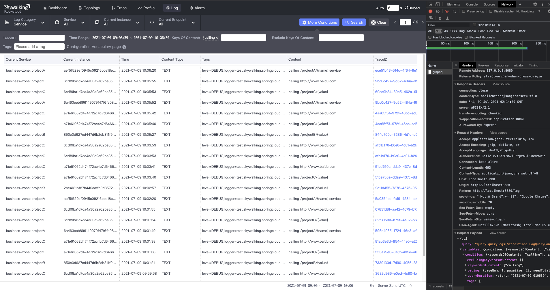Toggle the Auto refresh label
The image size is (550, 290).
380,8
